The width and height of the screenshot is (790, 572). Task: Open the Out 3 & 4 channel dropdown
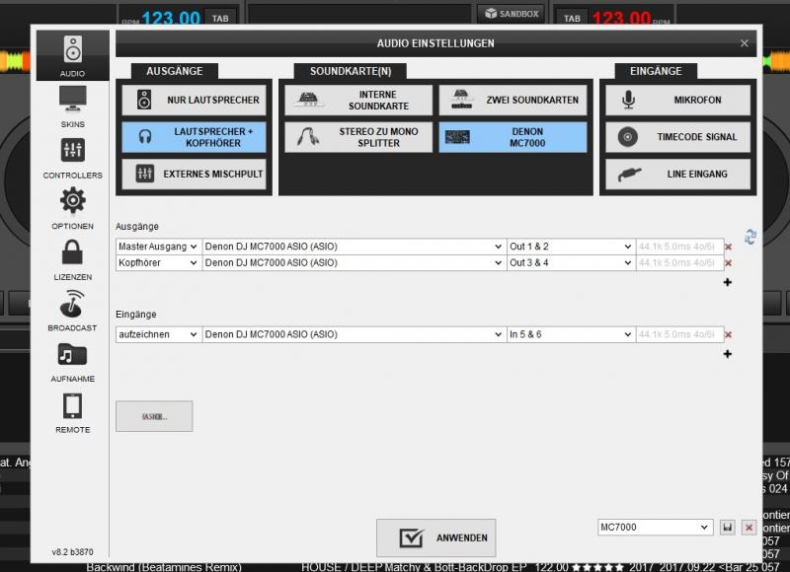571,262
